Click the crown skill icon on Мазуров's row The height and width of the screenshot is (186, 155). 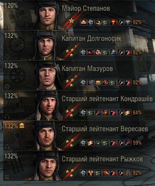click(98, 83)
